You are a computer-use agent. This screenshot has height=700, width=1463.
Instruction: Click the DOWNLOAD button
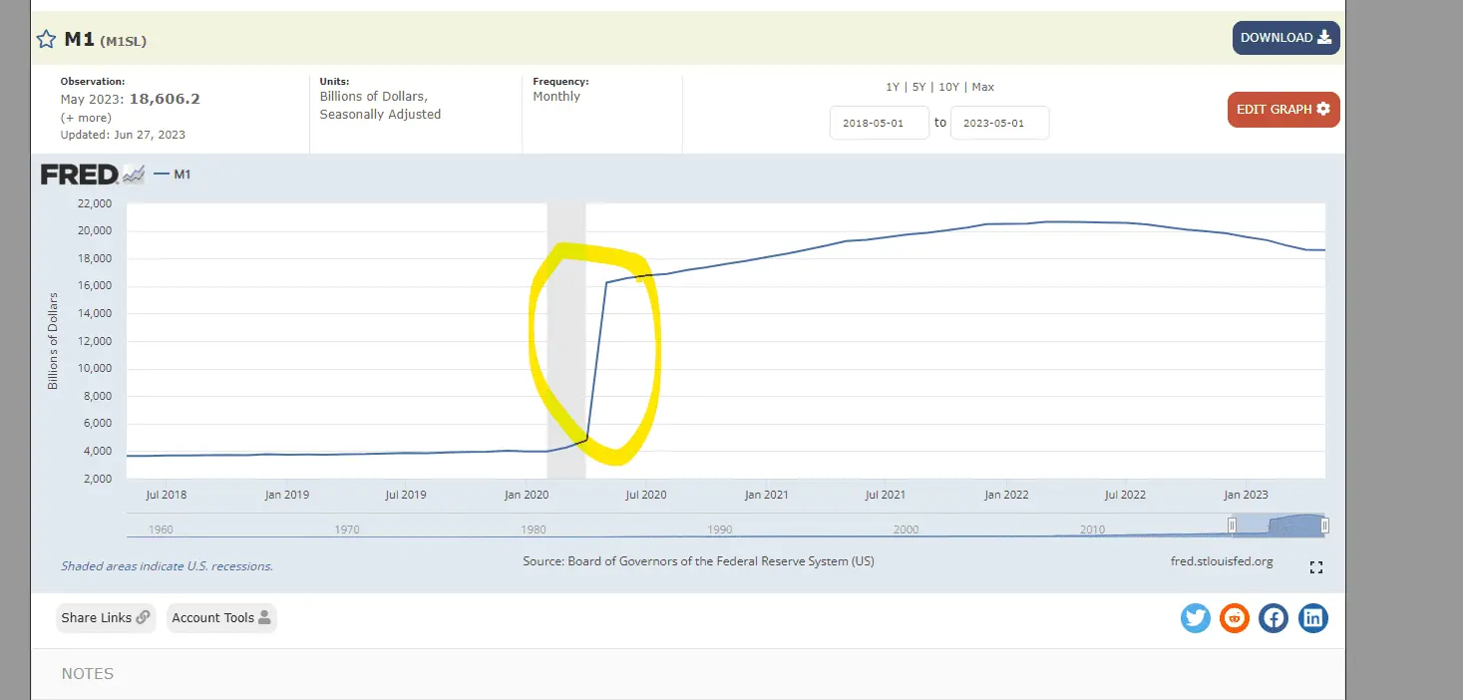(1285, 38)
